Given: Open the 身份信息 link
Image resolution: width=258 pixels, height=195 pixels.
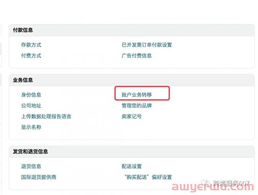Looking at the screenshot, I should [x=31, y=95].
